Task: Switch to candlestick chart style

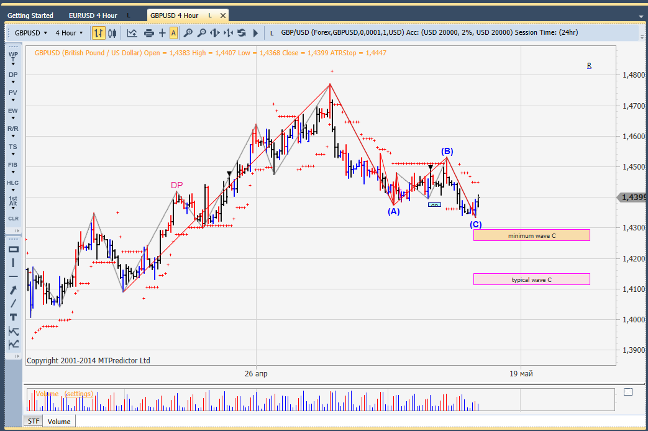Action: click(x=112, y=33)
